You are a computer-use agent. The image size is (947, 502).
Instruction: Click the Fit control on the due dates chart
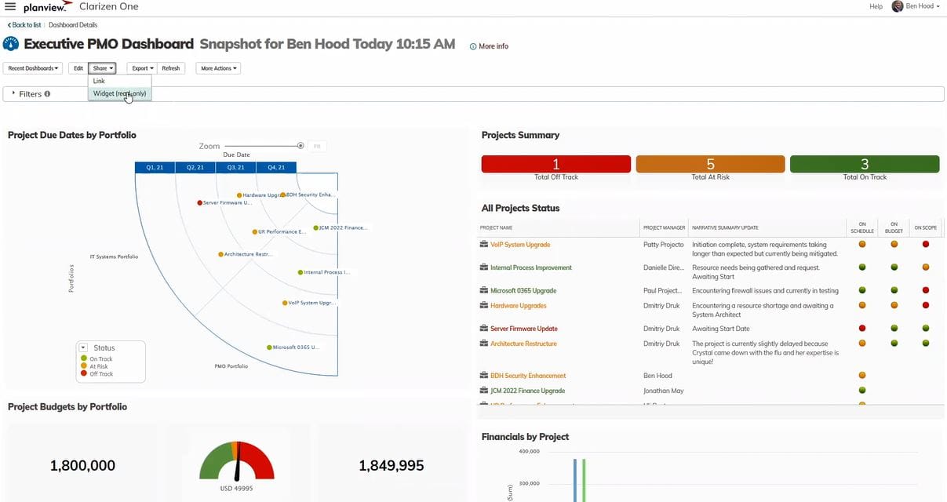(x=317, y=146)
